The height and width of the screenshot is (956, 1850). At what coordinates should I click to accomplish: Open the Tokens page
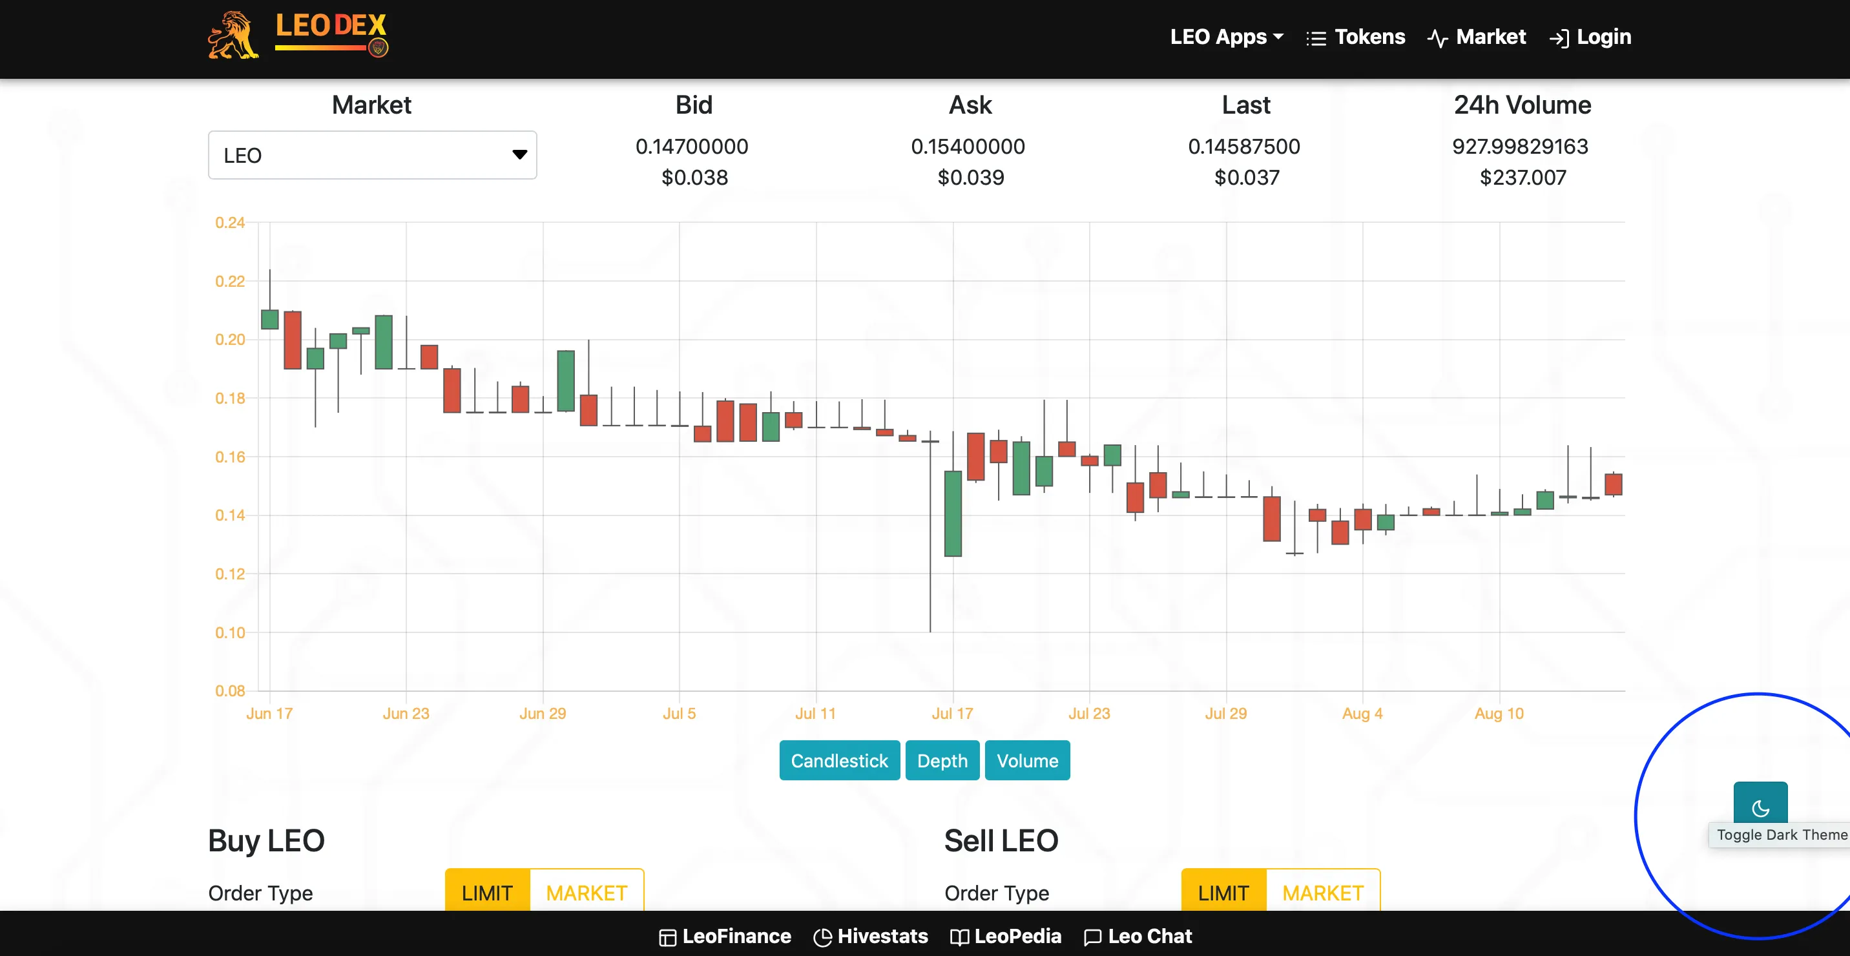pyautogui.click(x=1355, y=37)
